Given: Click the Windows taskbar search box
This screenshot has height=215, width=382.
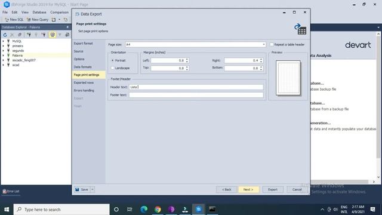Looking at the screenshot, I should 61,210.
